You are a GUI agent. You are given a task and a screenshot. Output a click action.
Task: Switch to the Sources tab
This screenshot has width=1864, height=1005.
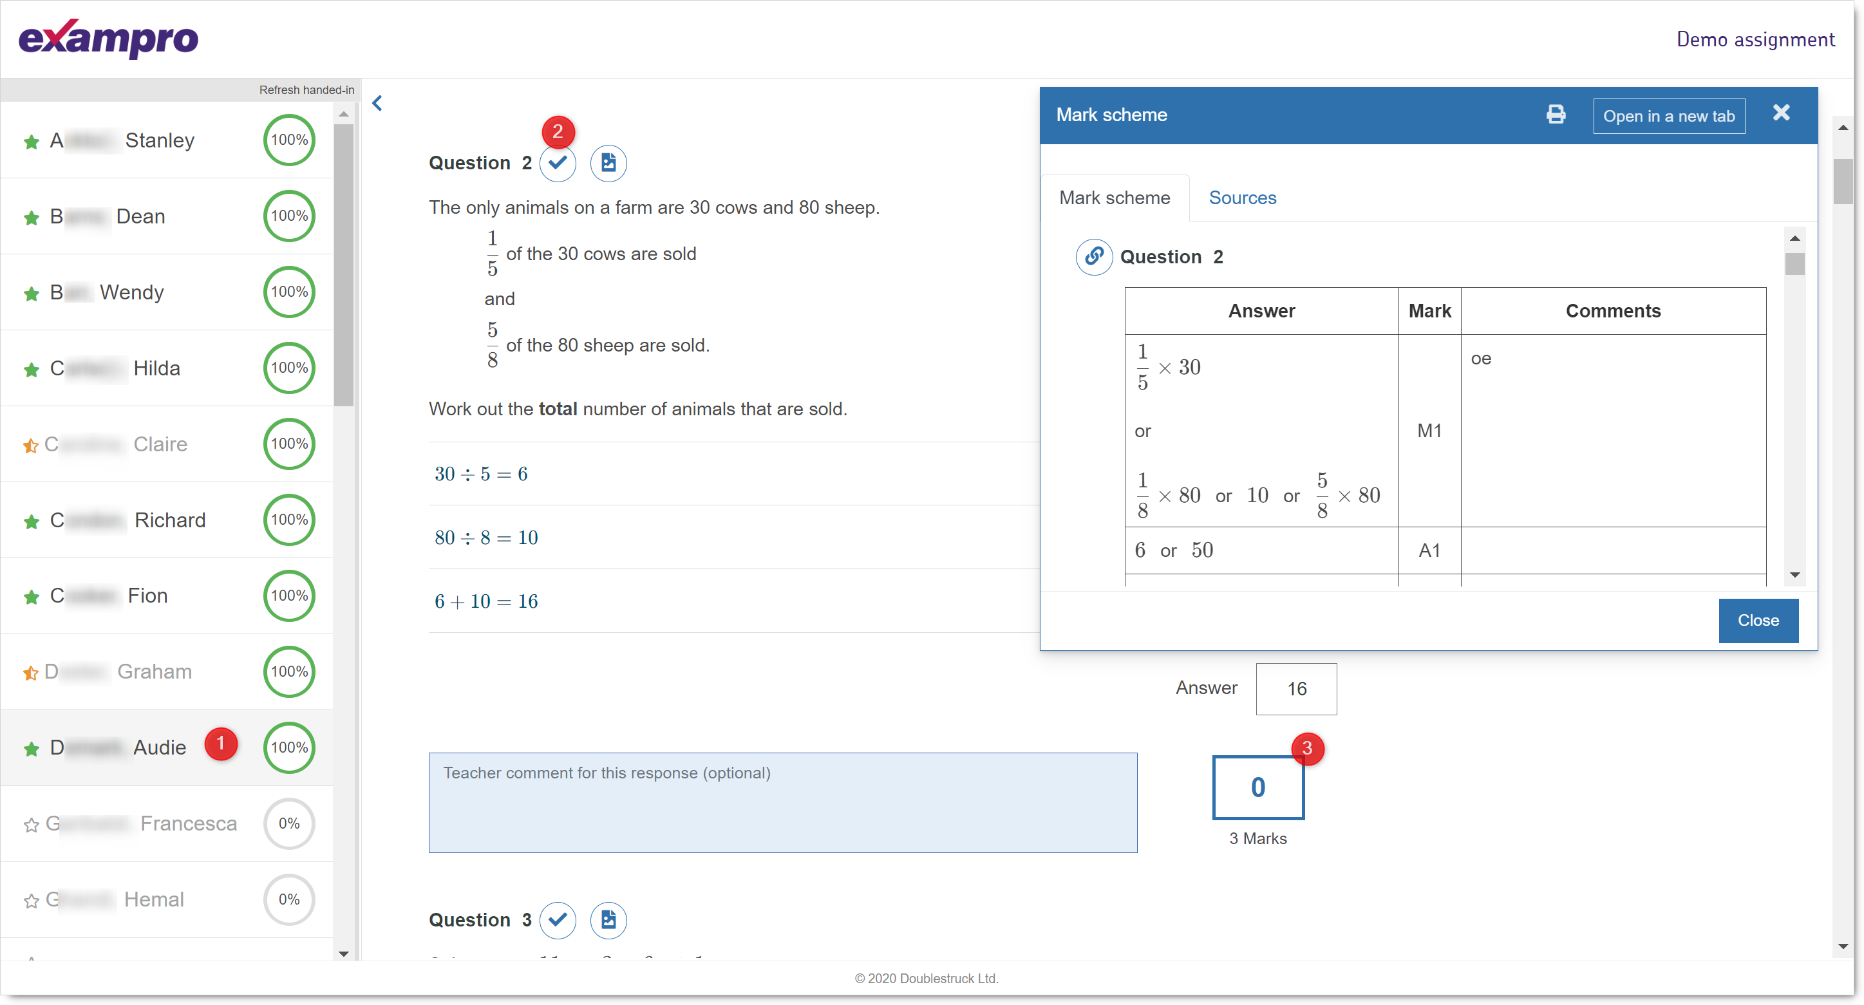(x=1242, y=198)
